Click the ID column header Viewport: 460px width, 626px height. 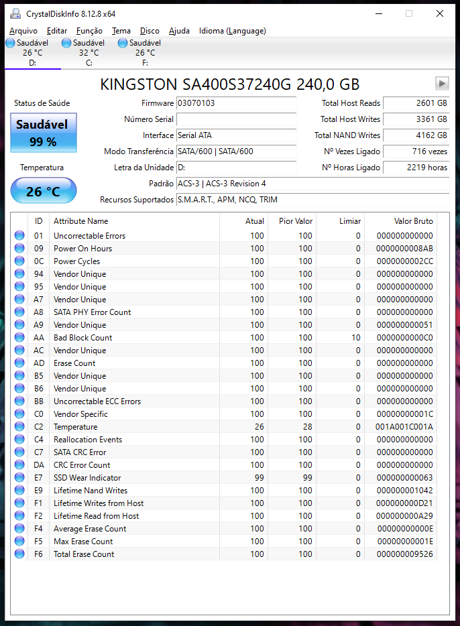coord(38,221)
